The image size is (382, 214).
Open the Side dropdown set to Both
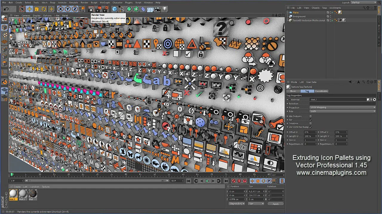(x=342, y=111)
